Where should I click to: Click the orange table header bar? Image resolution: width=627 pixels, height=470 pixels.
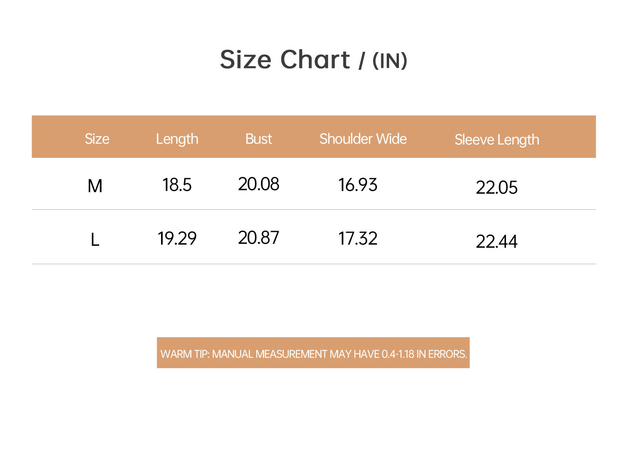tap(313, 137)
